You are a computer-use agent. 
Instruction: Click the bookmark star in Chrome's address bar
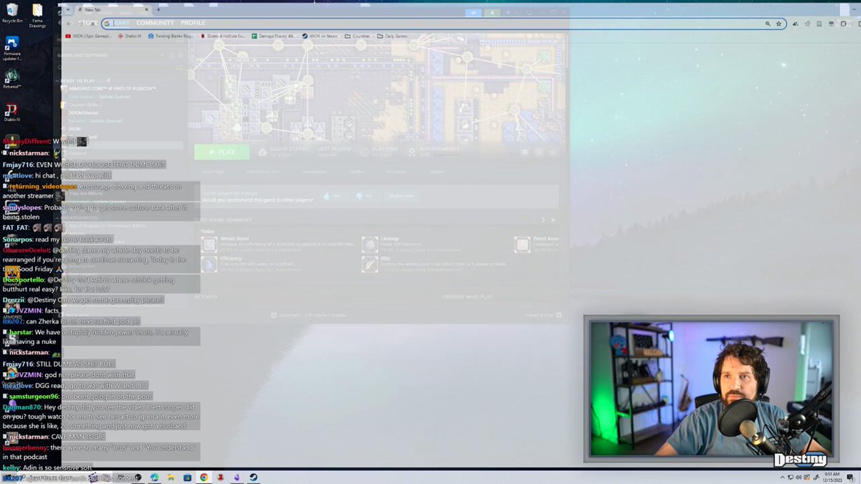pyautogui.click(x=778, y=24)
